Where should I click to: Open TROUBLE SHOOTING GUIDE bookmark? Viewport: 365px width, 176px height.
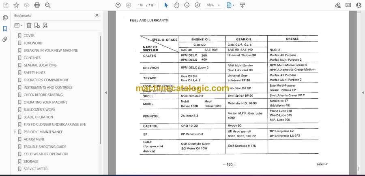coord(45,147)
